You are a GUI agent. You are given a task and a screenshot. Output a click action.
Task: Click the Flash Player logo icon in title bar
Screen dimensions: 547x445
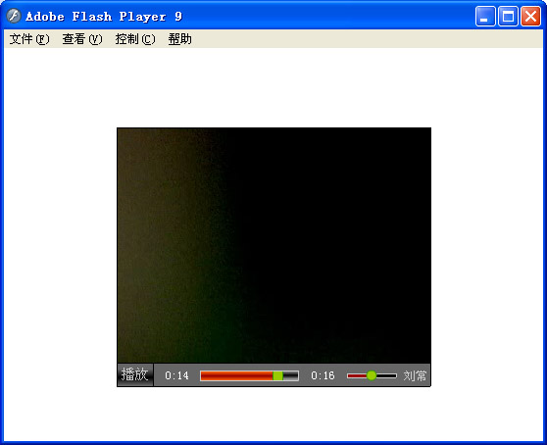14,16
